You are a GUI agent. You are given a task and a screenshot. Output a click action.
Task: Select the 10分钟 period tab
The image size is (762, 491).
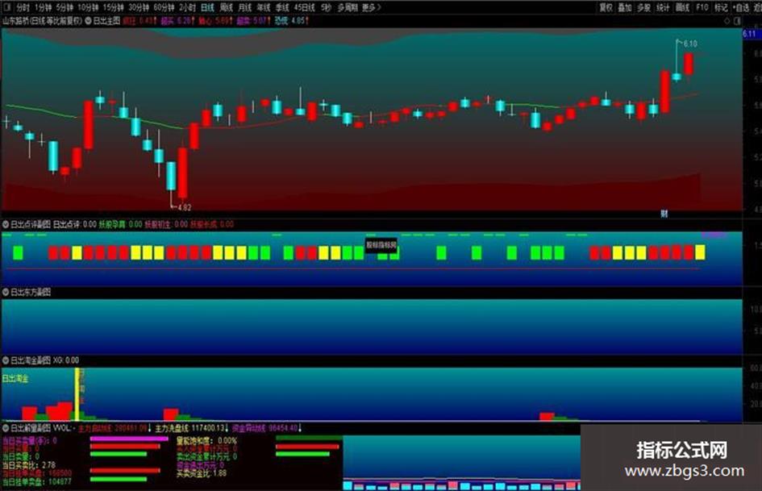click(88, 7)
